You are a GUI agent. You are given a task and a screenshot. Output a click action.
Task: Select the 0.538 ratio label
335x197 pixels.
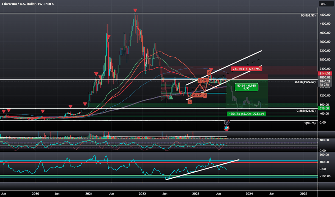click(x=197, y=95)
